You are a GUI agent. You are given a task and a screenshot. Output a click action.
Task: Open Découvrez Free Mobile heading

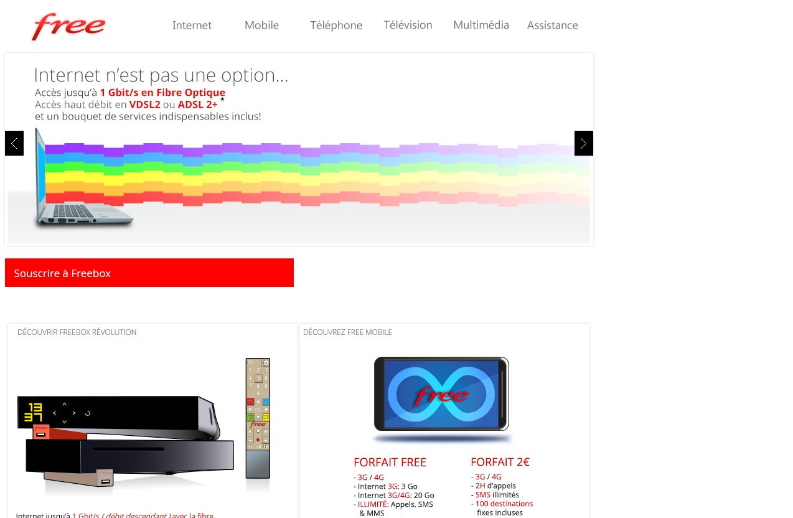pos(348,332)
